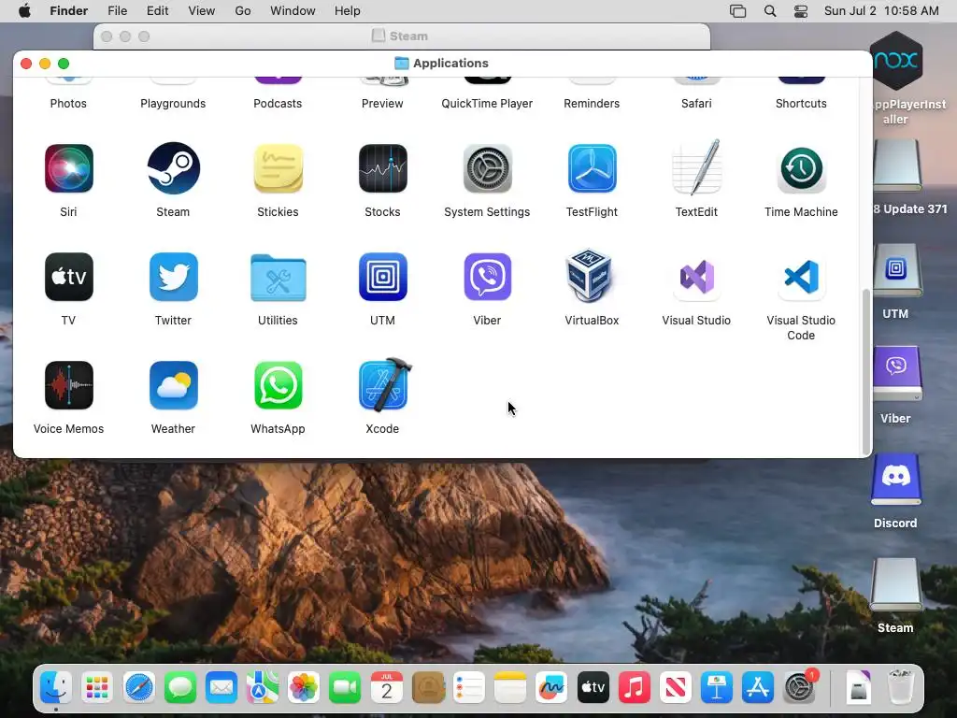
Task: Click the "Reminders" app label
Action: (x=592, y=103)
